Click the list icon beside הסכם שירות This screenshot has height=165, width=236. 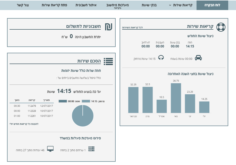tap(108, 62)
